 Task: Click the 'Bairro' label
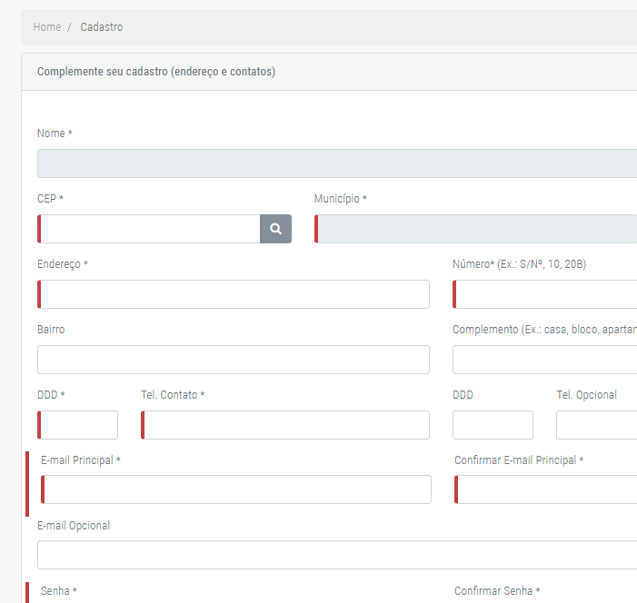coord(51,330)
